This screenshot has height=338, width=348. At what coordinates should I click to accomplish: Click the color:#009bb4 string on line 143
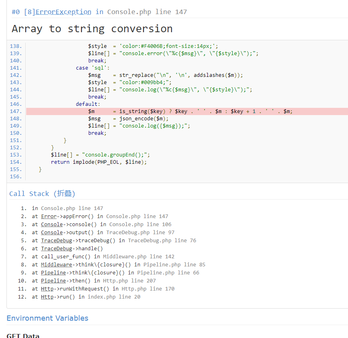tap(145, 82)
